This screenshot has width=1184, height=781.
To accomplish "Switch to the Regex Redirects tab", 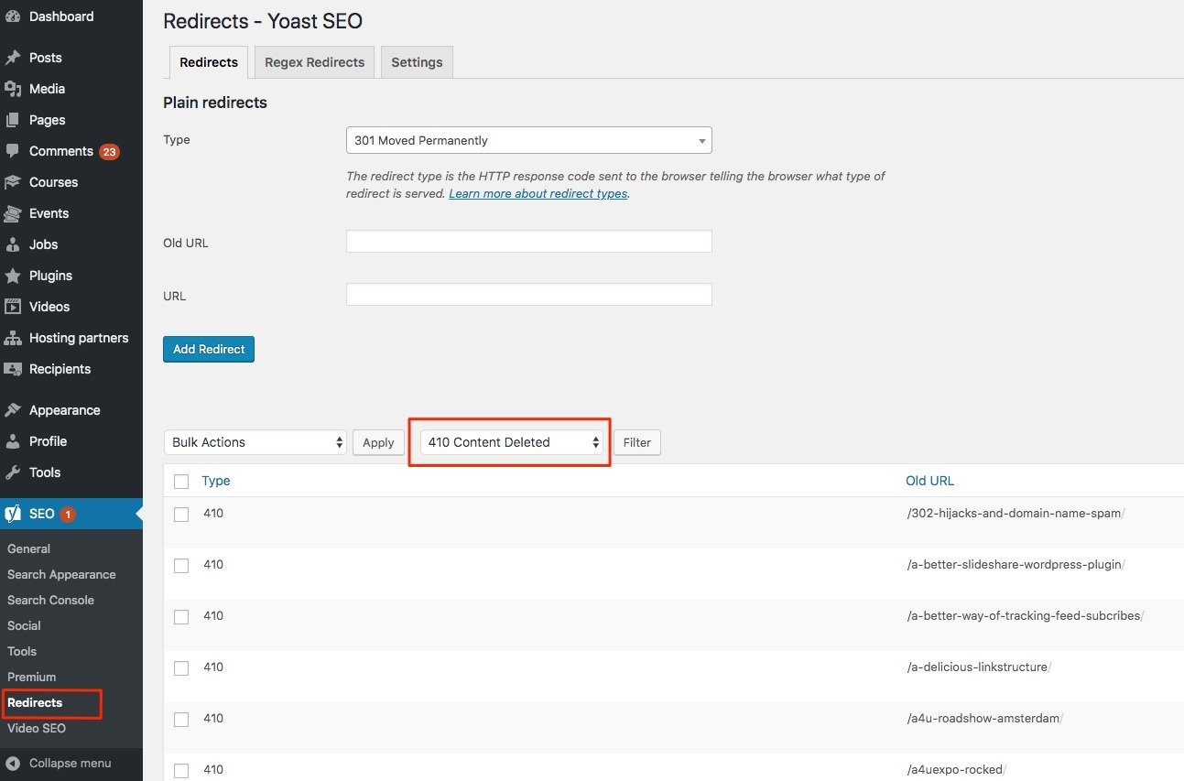I will point(314,62).
